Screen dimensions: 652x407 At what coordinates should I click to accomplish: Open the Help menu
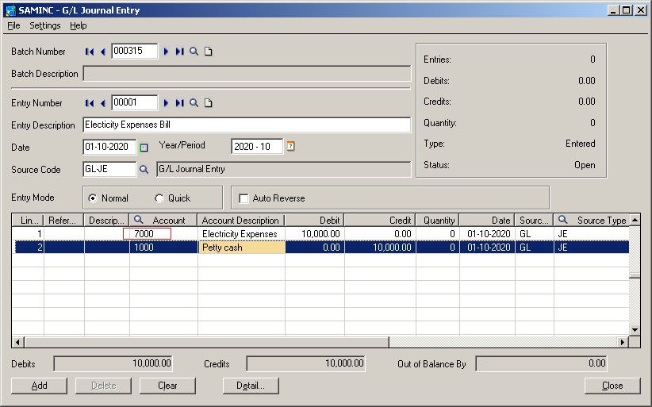pyautogui.click(x=79, y=25)
